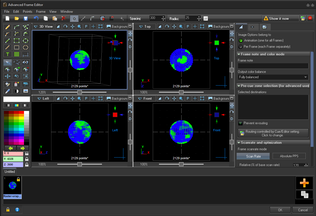Click the Undo arrow icon

(36, 19)
